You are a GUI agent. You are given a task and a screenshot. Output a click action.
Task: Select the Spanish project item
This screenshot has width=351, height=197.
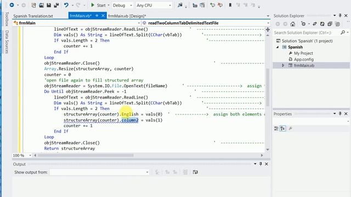coord(295,47)
